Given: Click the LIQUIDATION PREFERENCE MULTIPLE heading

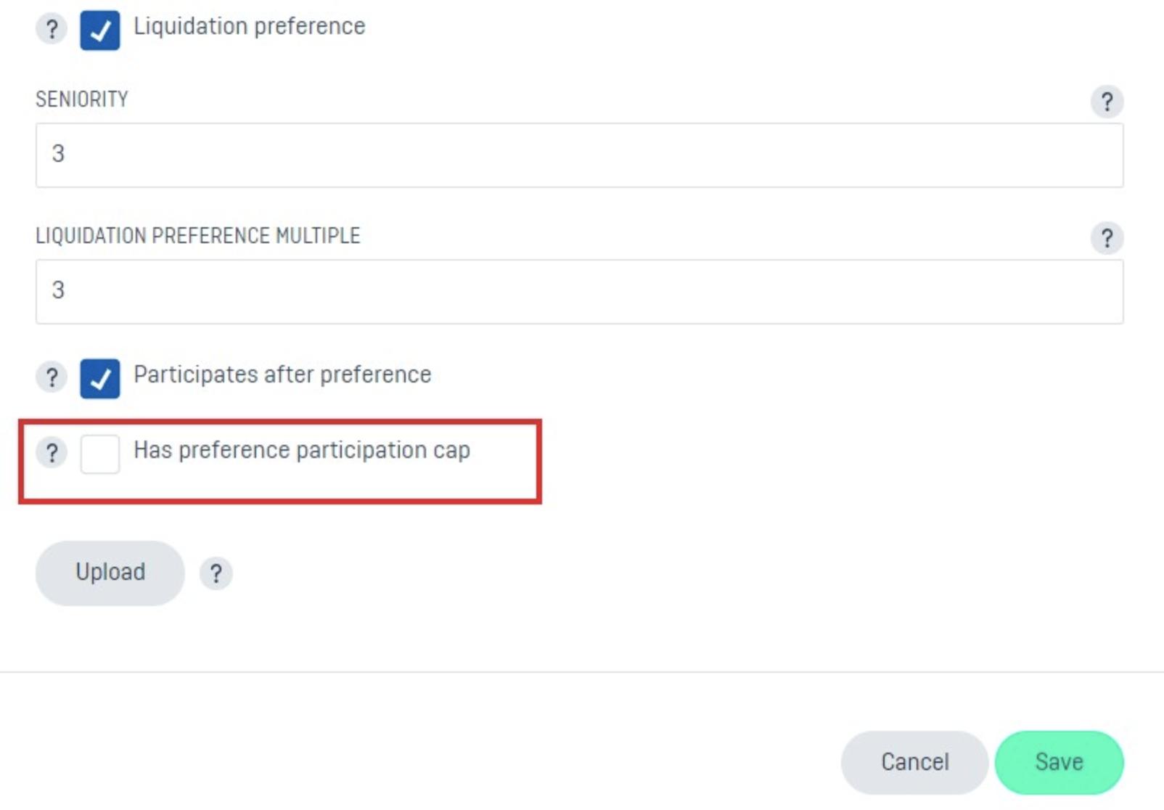Looking at the screenshot, I should click(x=198, y=236).
